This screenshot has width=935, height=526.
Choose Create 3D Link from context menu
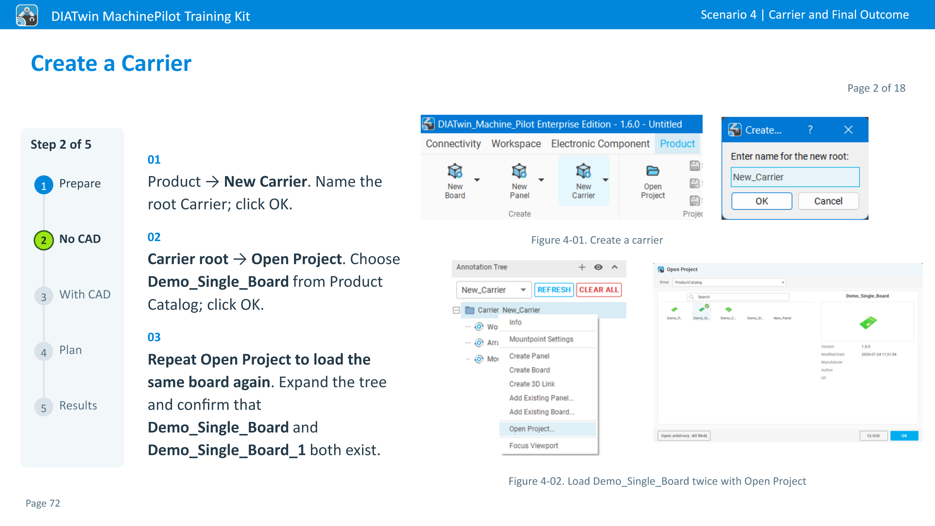(548, 384)
